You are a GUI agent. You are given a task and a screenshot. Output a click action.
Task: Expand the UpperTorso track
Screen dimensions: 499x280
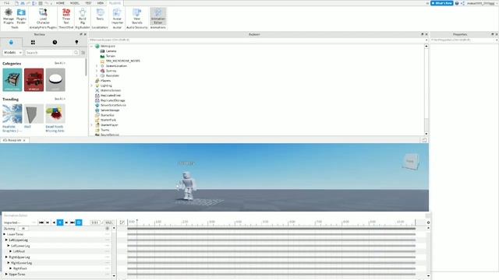click(6, 274)
